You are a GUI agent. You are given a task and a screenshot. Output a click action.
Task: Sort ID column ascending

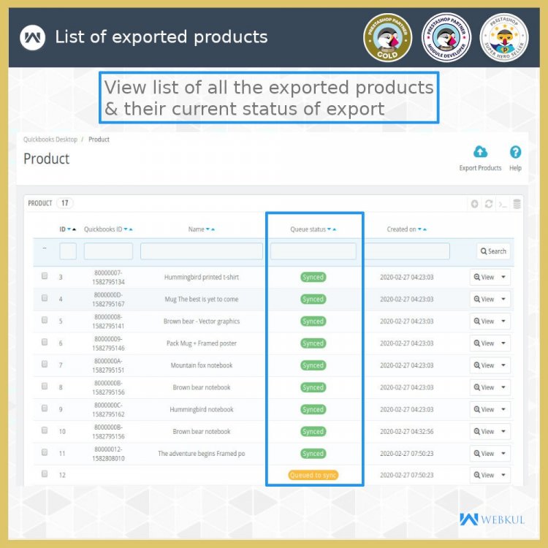point(74,229)
